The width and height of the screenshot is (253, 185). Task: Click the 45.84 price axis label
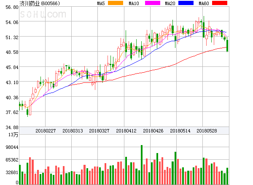(x=12, y=67)
